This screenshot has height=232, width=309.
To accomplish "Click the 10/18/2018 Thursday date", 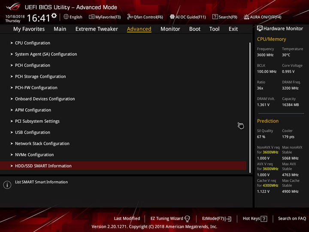I will coord(15,19).
